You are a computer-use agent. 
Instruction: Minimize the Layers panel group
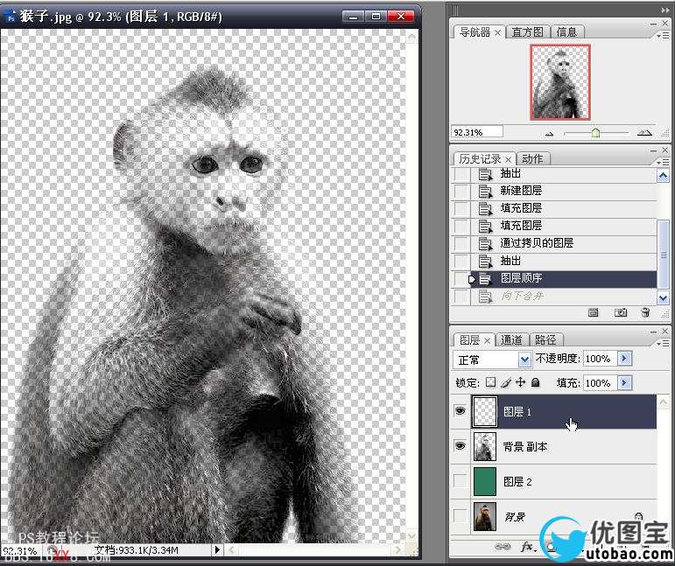[x=653, y=332]
